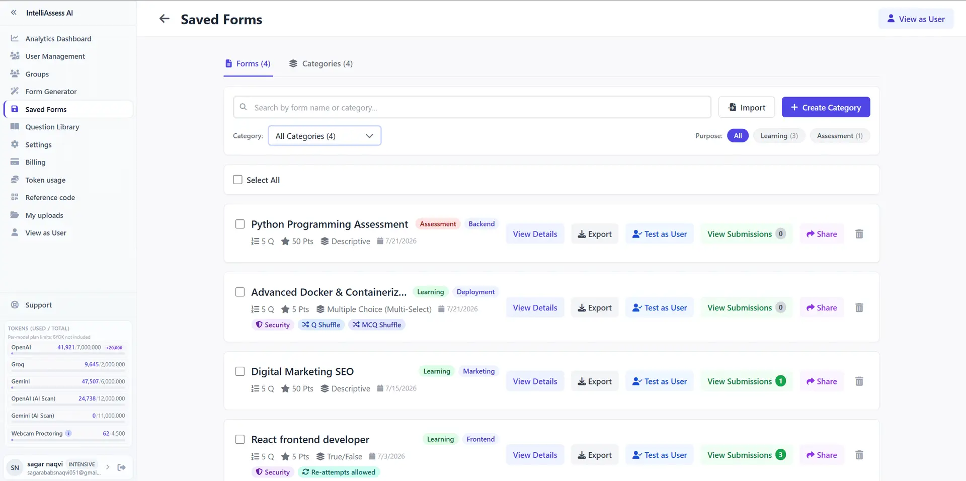Click the search by form name field

472,107
